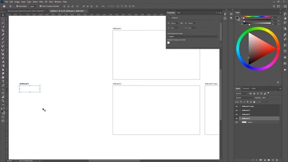Click the Play actions icon in right dock

(285, 70)
